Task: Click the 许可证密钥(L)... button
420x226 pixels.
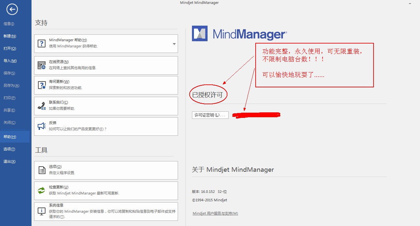Action: [210, 115]
